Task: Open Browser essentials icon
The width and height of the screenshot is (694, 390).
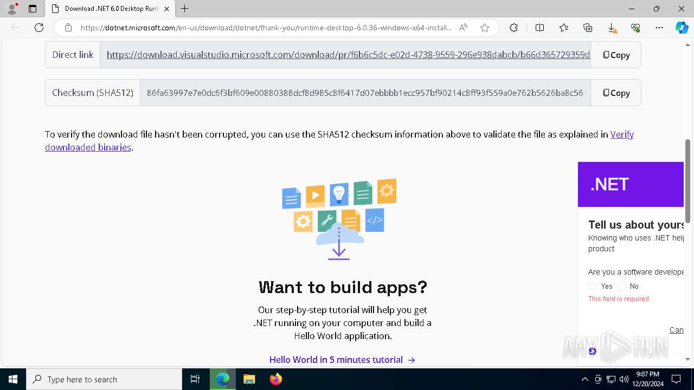Action: coord(635,28)
